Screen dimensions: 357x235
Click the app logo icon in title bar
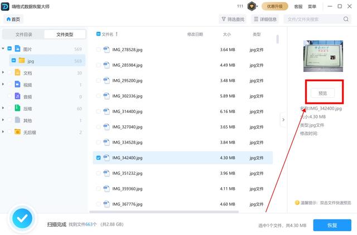pos(5,6)
